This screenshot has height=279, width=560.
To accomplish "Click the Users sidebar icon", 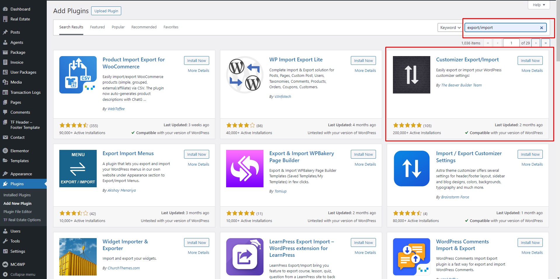I will coord(5,231).
